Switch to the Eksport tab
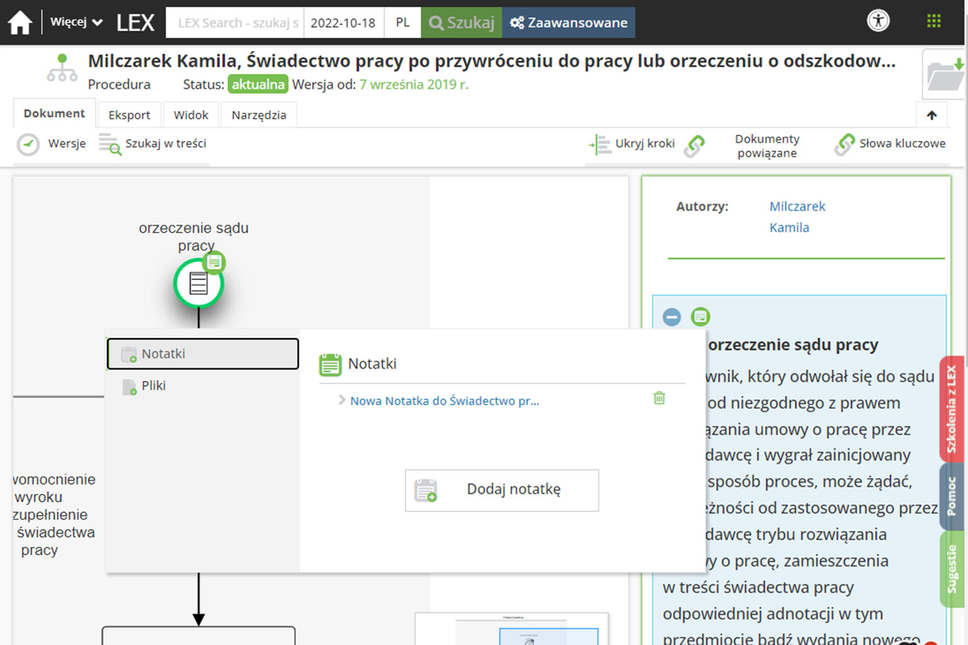Image resolution: width=968 pixels, height=645 pixels. click(x=129, y=115)
